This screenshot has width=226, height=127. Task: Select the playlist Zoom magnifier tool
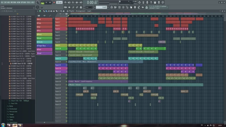[61, 11]
